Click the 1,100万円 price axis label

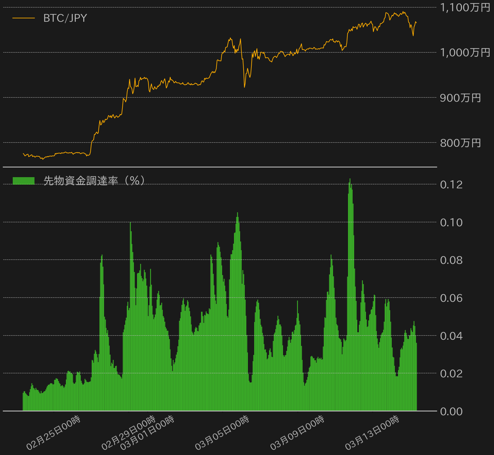(465, 7)
